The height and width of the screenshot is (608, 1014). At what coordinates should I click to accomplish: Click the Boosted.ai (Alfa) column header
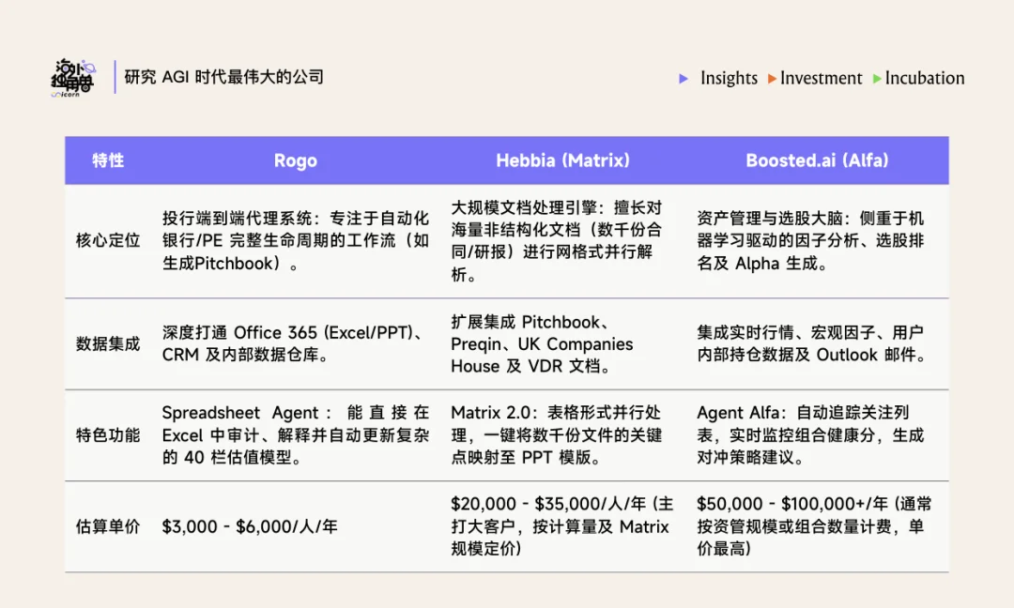coord(818,160)
